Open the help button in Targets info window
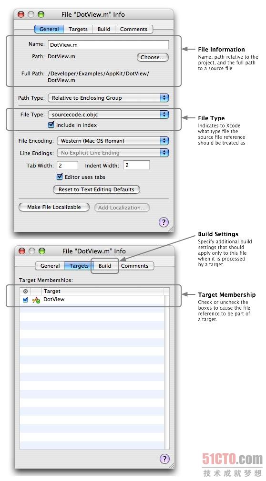 164,459
